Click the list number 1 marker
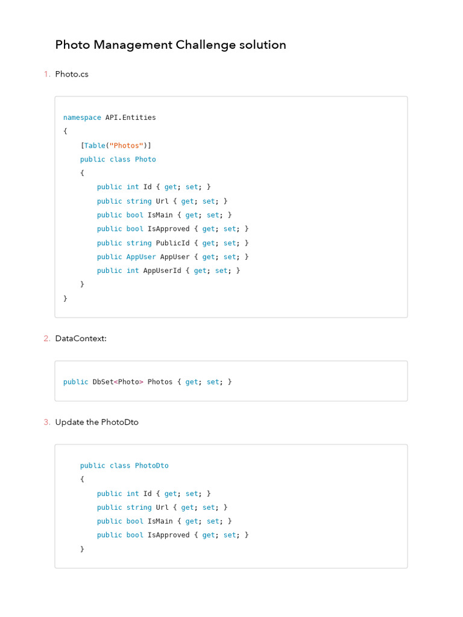This screenshot has height=617, width=463. (x=46, y=74)
